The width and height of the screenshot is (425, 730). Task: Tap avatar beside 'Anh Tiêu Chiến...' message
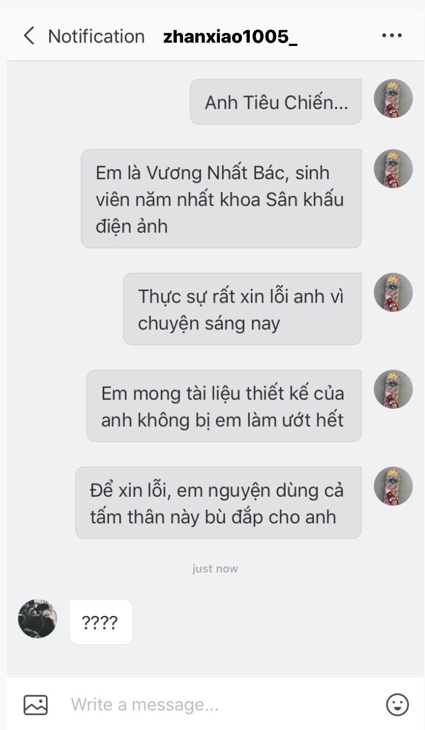tap(393, 99)
